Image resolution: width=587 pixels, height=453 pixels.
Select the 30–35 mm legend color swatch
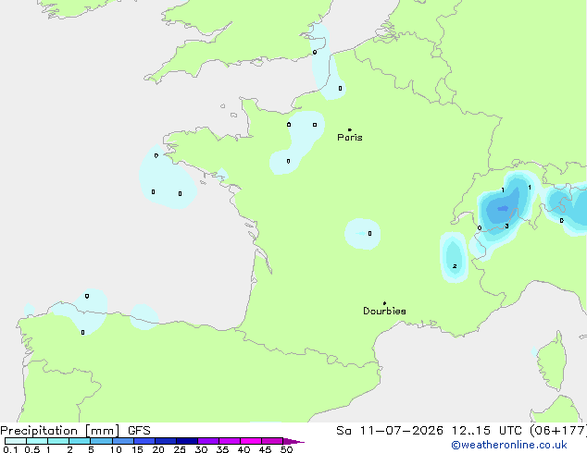click(208, 441)
